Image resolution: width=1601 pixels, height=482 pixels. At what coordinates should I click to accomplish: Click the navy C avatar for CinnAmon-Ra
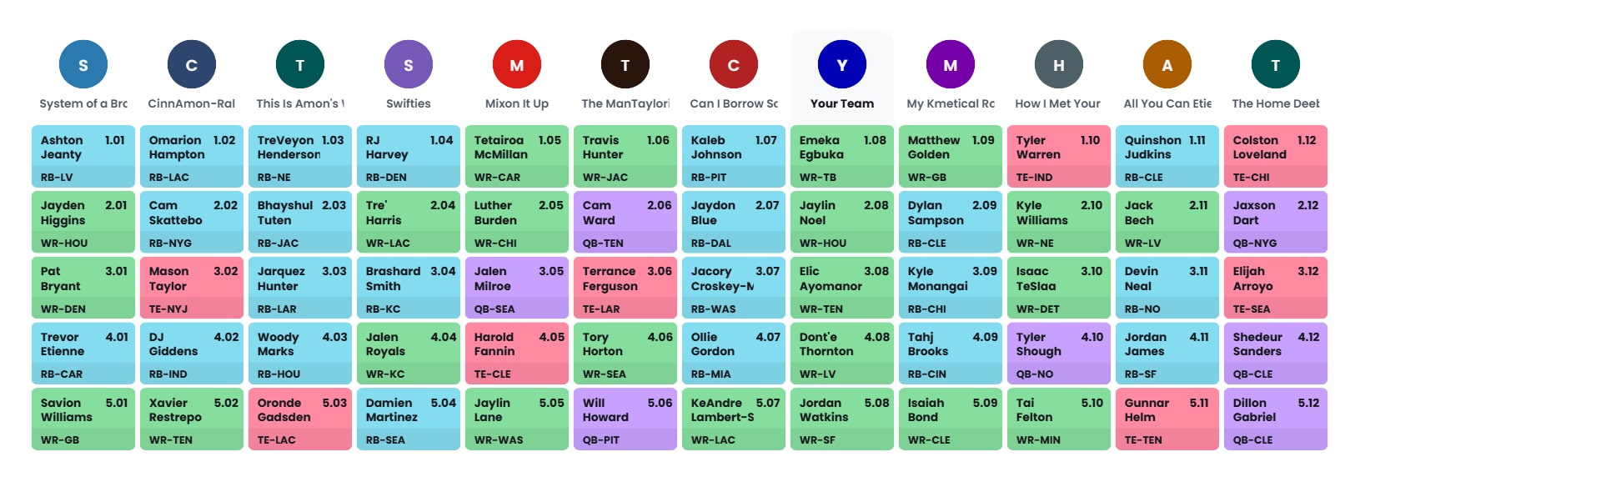pyautogui.click(x=192, y=65)
